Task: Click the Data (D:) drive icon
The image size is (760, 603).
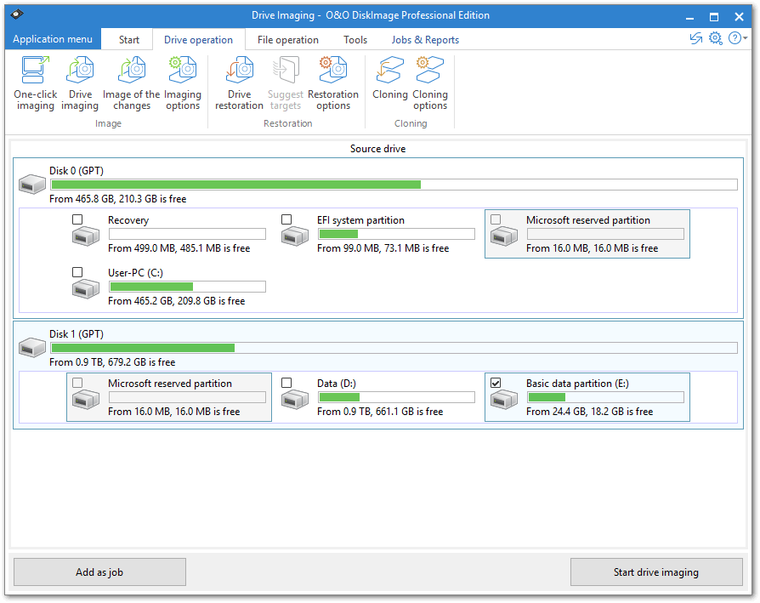Action: pos(295,400)
